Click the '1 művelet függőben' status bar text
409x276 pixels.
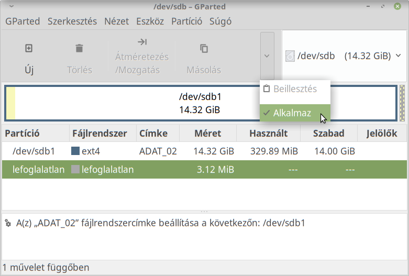(46, 268)
